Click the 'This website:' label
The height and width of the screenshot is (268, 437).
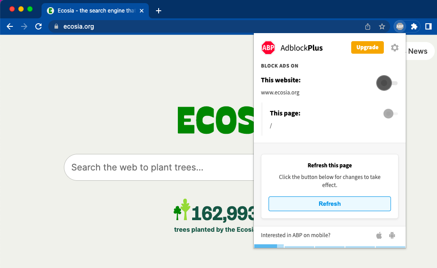pos(281,80)
